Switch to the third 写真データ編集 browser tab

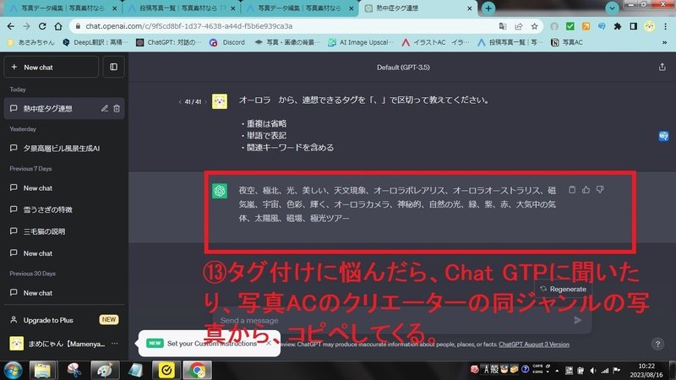[300, 8]
